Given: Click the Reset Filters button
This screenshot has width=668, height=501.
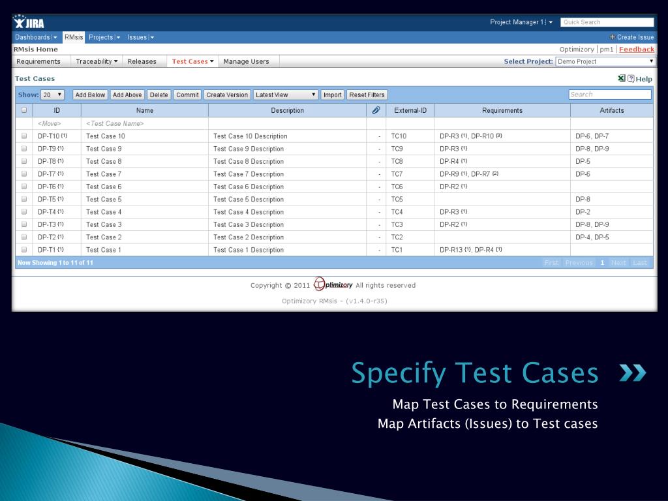Looking at the screenshot, I should (367, 95).
